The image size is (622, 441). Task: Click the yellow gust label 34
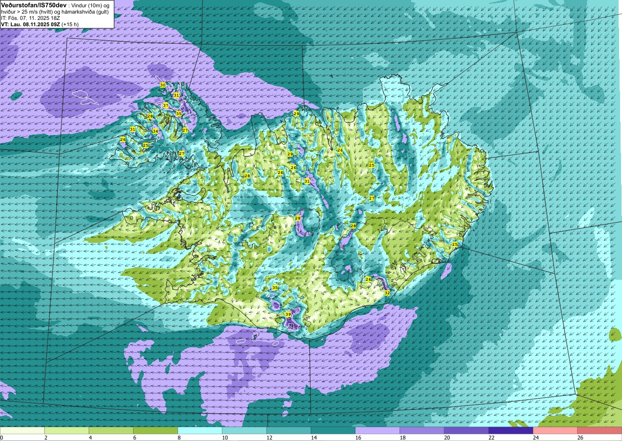pyautogui.click(x=155, y=131)
